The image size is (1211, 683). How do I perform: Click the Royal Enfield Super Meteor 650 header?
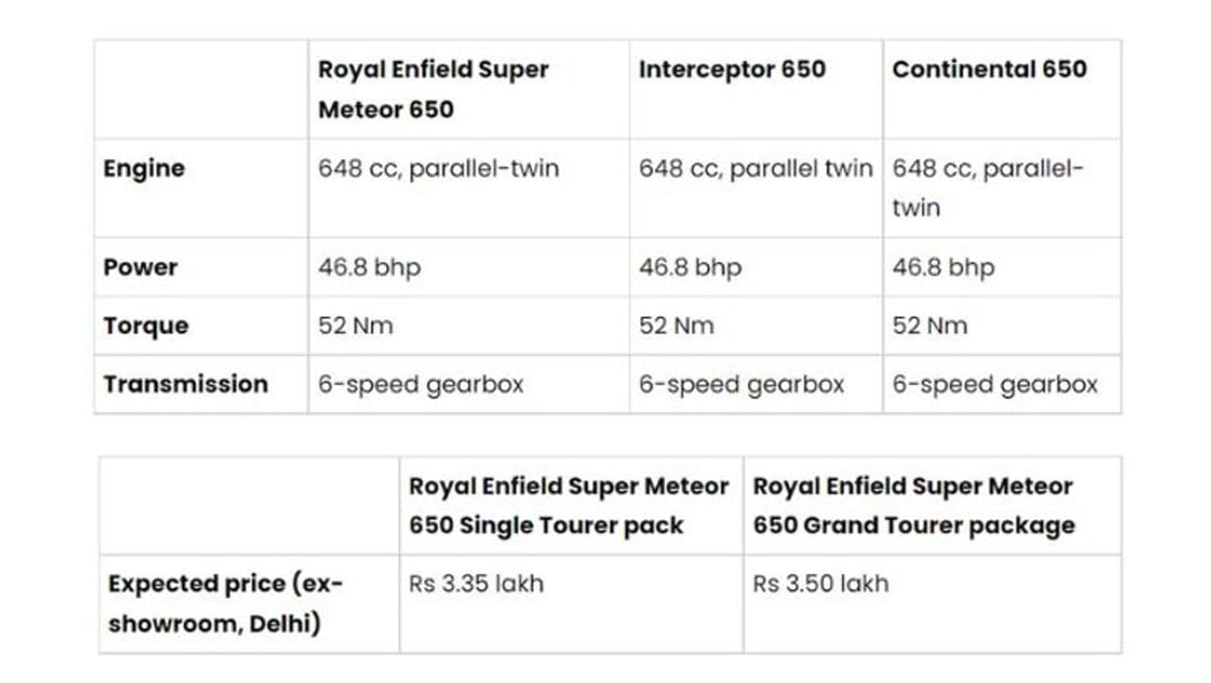(x=433, y=89)
